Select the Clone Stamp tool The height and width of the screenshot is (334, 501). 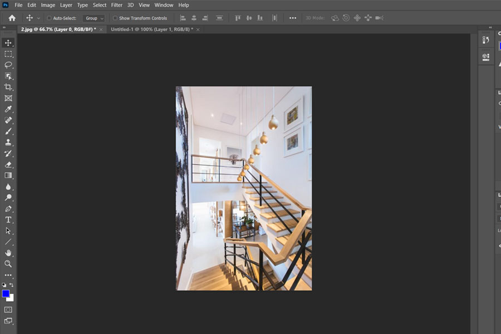pyautogui.click(x=8, y=142)
